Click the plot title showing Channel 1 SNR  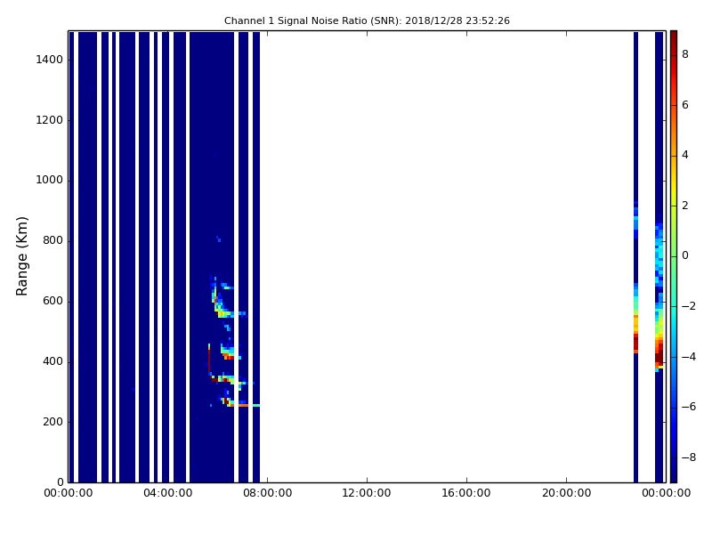click(x=367, y=20)
